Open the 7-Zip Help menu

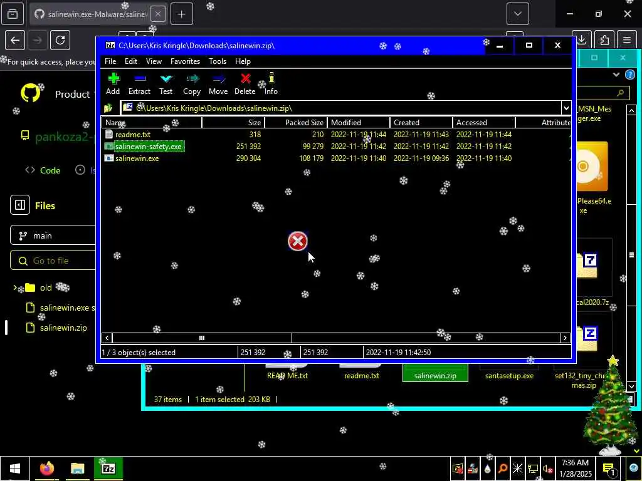click(x=243, y=61)
